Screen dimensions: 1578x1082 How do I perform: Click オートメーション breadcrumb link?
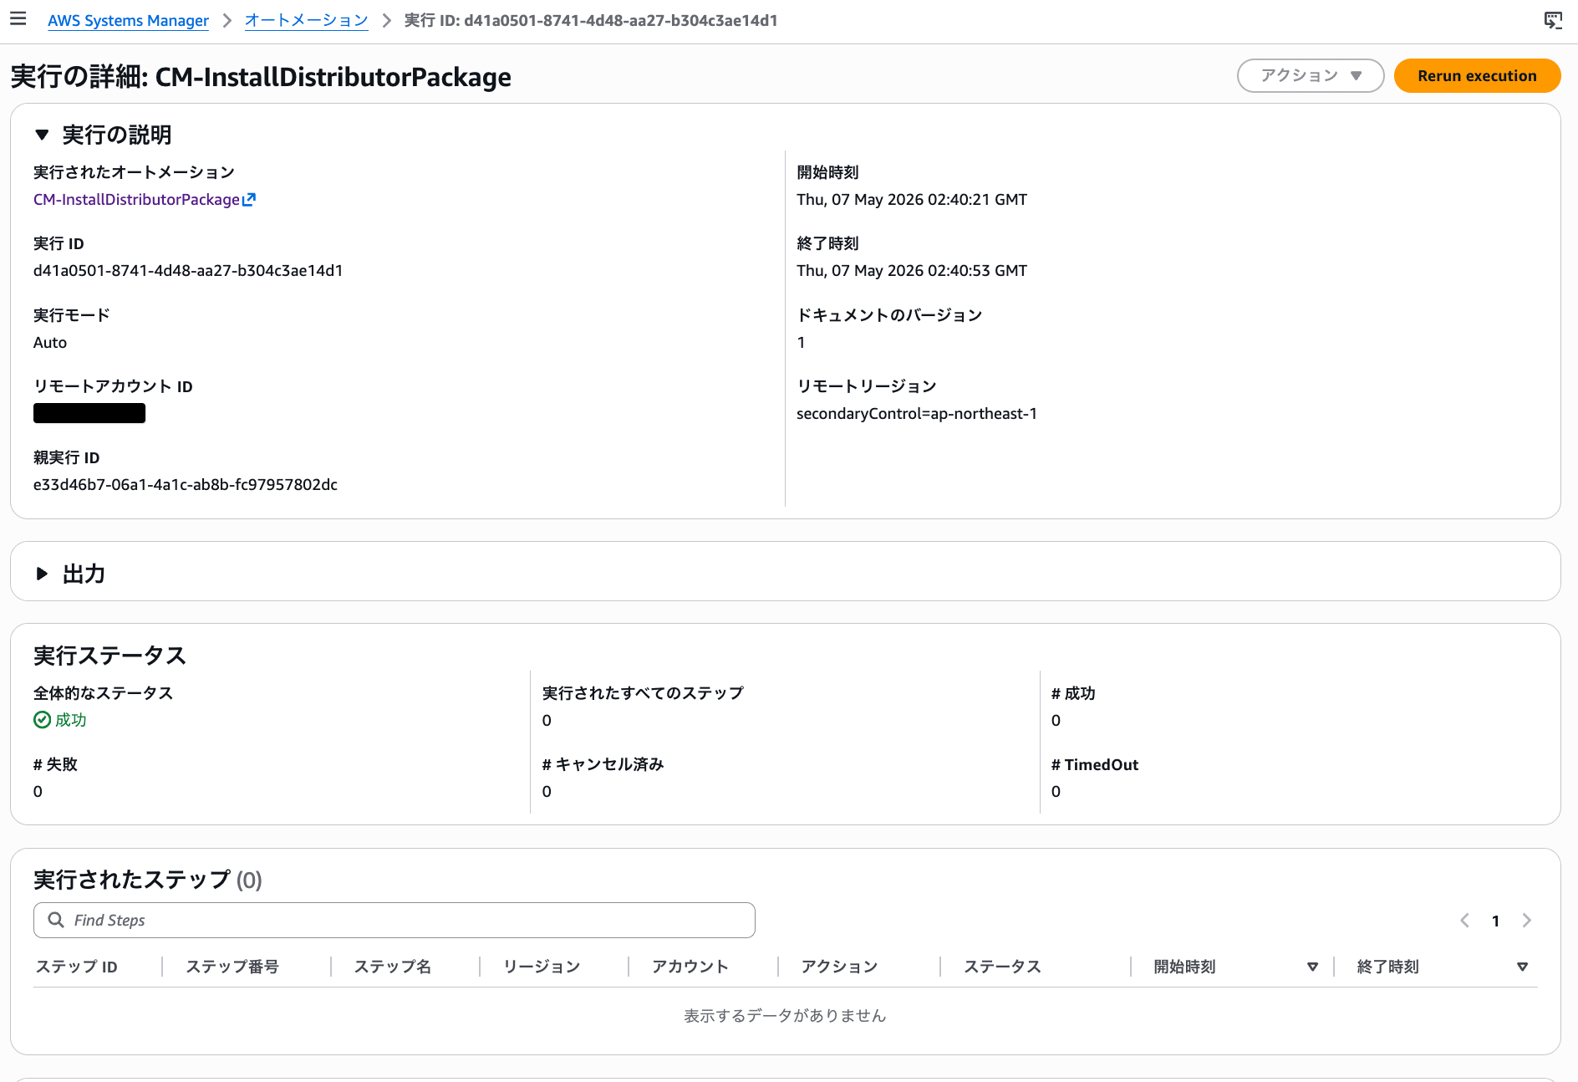306,20
